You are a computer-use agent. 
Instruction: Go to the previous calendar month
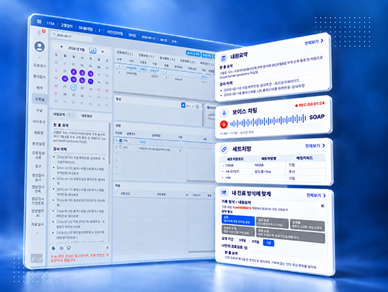[62, 47]
